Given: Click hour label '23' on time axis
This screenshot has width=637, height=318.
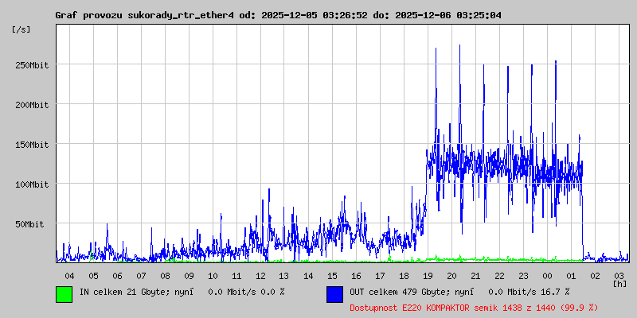Looking at the screenshot, I should (x=523, y=276).
